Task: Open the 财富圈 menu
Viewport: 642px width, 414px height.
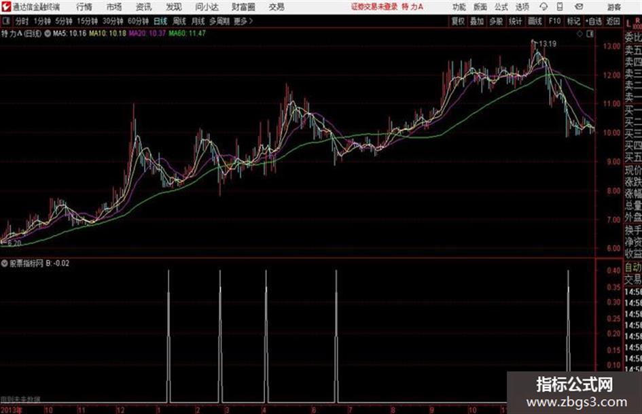Action: [243, 7]
